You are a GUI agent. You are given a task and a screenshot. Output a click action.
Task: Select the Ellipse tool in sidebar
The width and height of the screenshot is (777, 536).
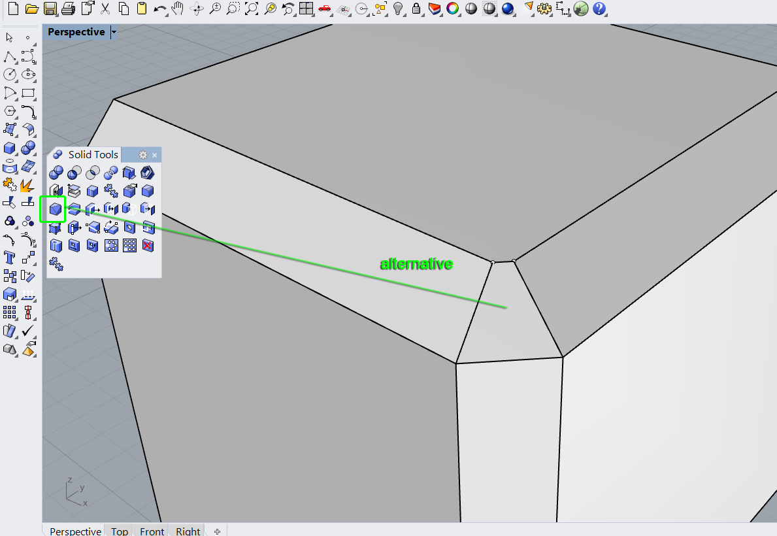(x=28, y=75)
